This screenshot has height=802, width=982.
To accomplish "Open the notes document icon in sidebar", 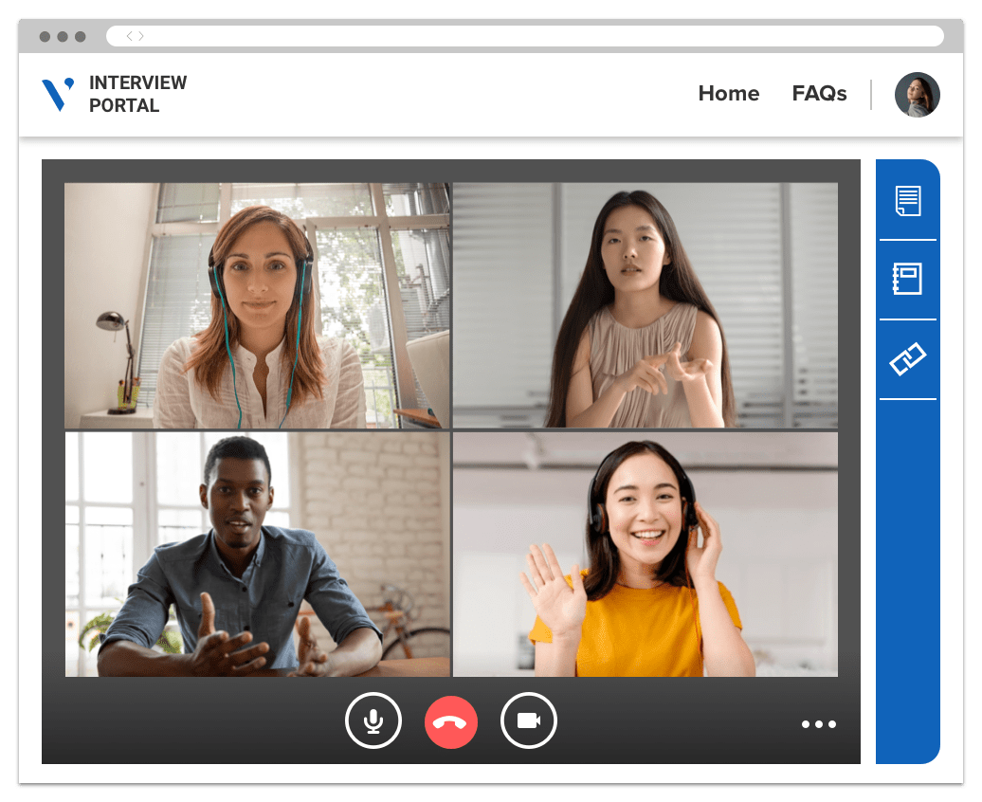I will pyautogui.click(x=907, y=201).
